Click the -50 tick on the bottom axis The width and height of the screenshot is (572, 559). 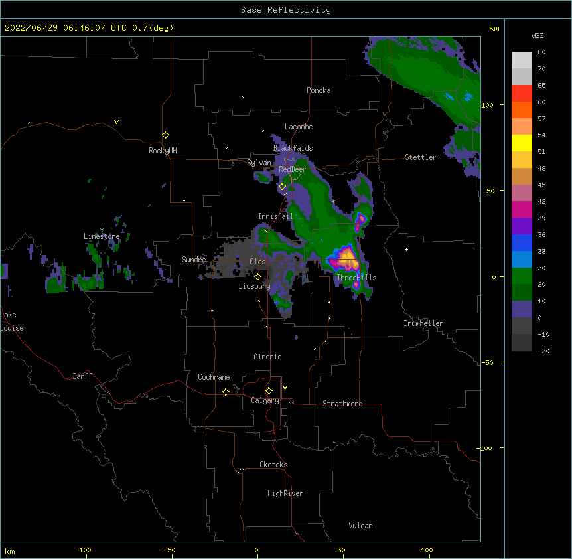pos(170,550)
